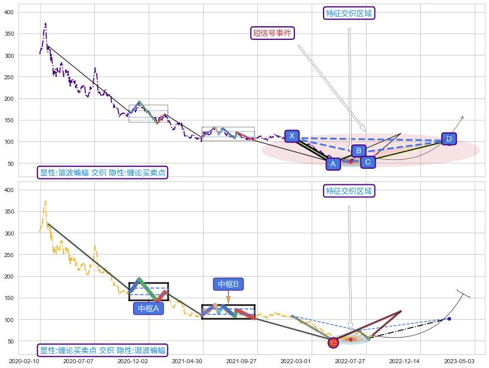Click the lower chart caption starting 显性:缠论买卖点
489x368 pixels.
coord(102,350)
